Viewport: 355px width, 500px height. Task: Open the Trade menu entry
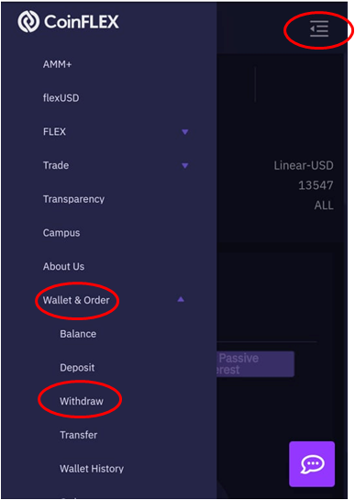coord(56,165)
